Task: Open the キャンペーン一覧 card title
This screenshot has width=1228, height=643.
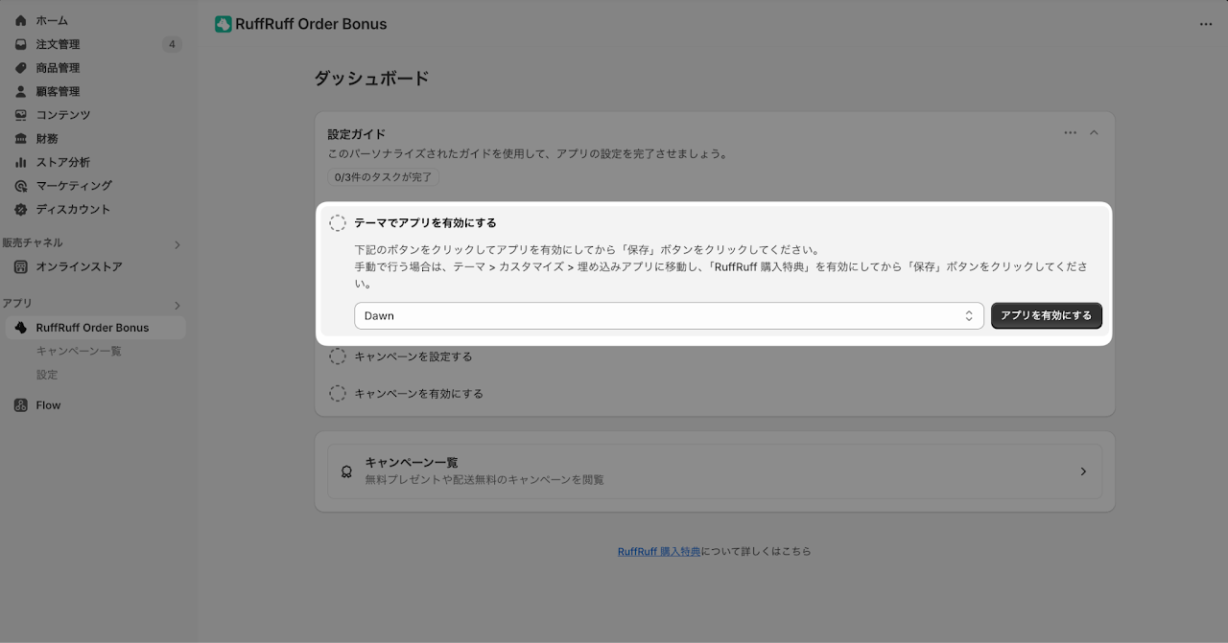Action: pos(412,462)
